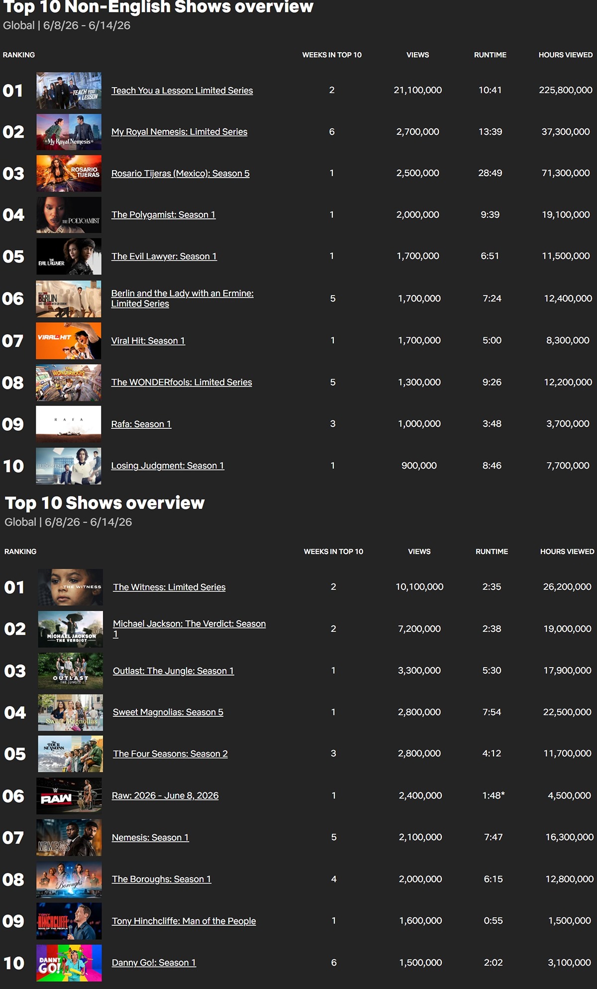Open The WONDERfools: Limited Series link

pos(182,382)
